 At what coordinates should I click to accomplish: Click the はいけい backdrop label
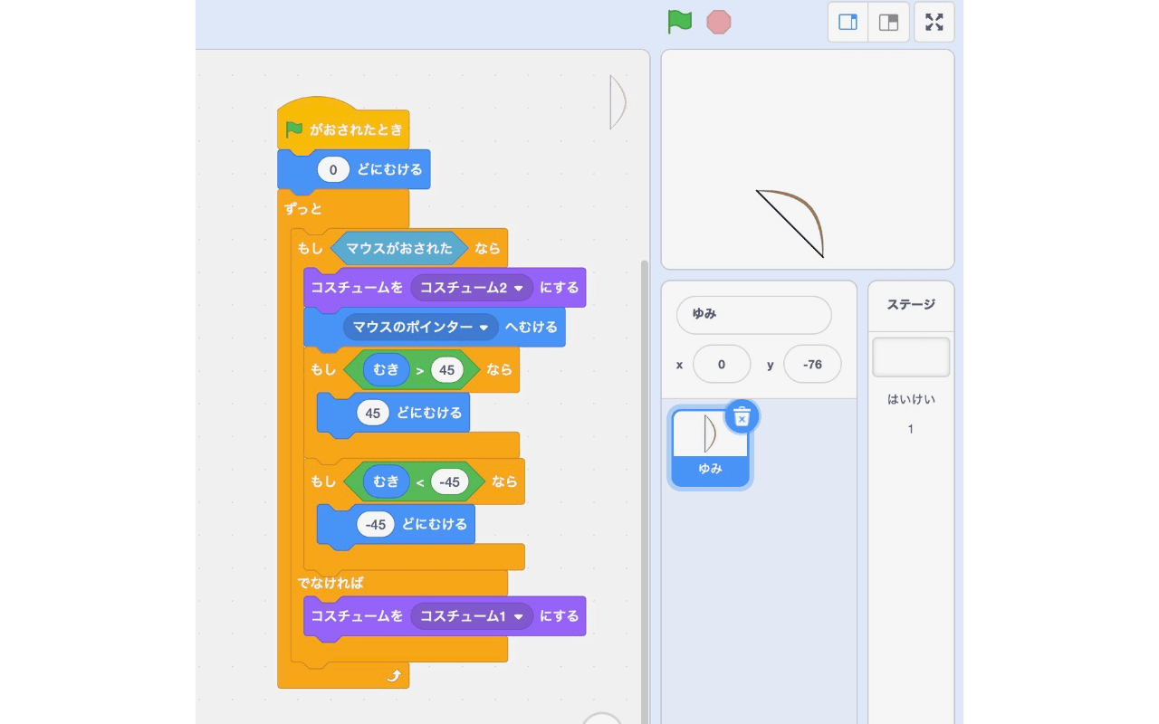tap(911, 399)
